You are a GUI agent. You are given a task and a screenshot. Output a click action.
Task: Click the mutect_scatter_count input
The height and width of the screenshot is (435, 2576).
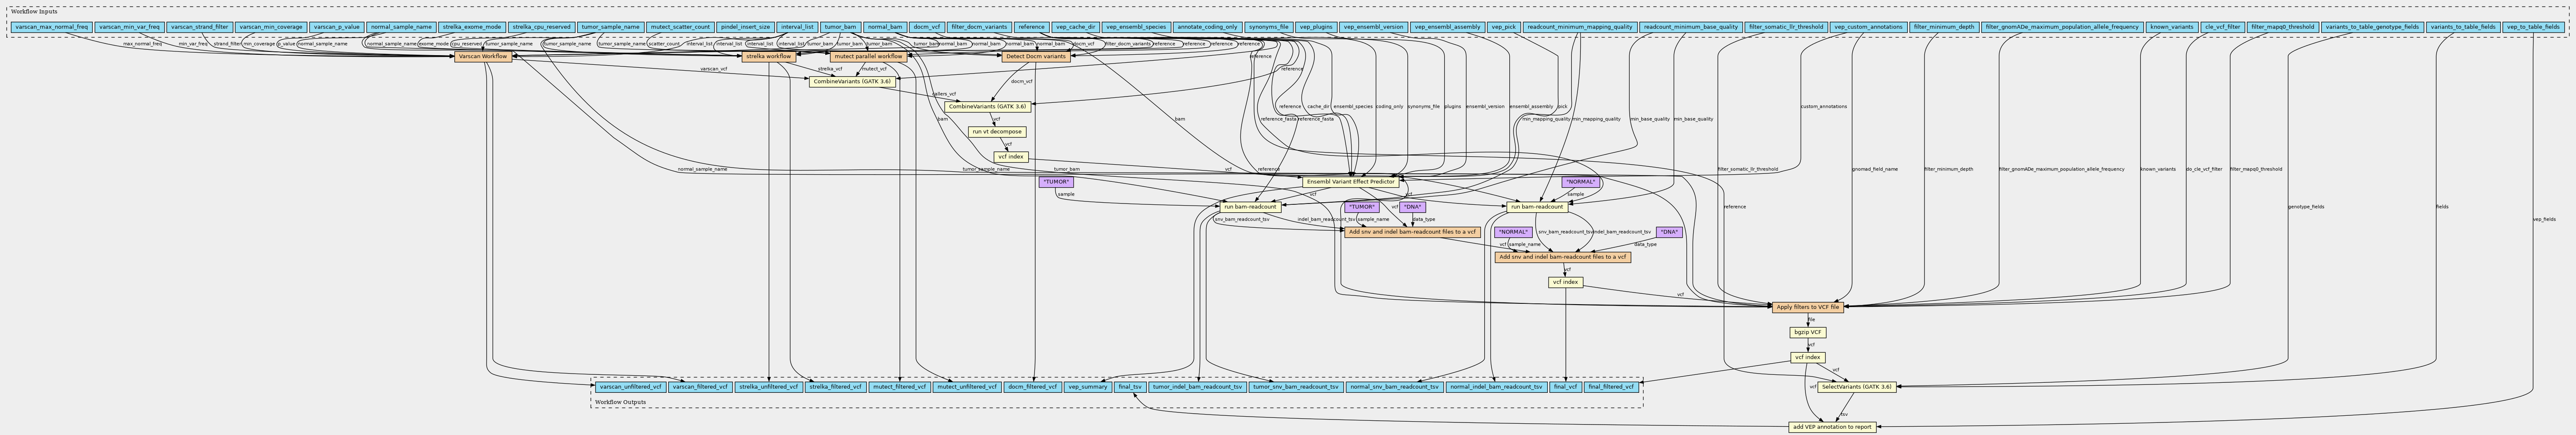click(x=679, y=27)
